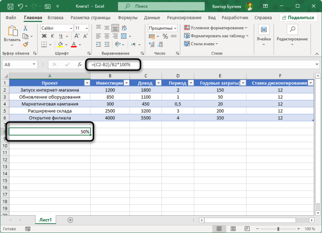
Task: Add a new sheet with plus icon
Action: [70, 220]
